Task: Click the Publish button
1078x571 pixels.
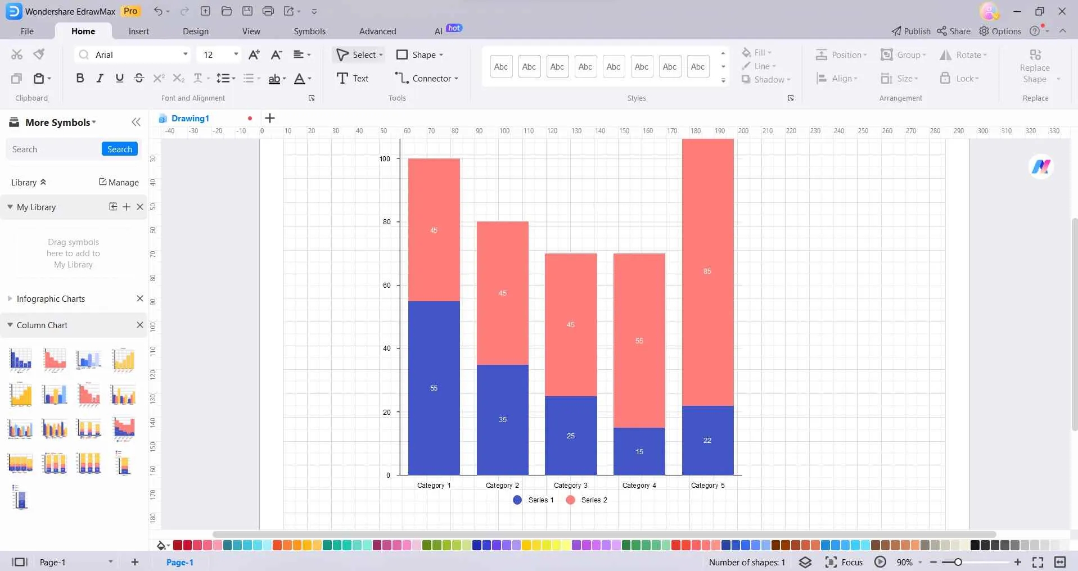Action: point(910,31)
